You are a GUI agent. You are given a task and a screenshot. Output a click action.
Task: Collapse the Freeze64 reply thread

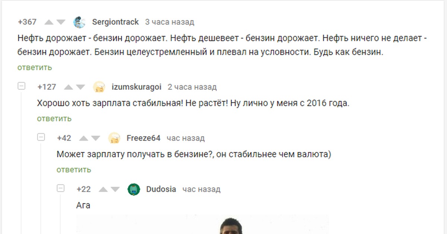(41, 137)
